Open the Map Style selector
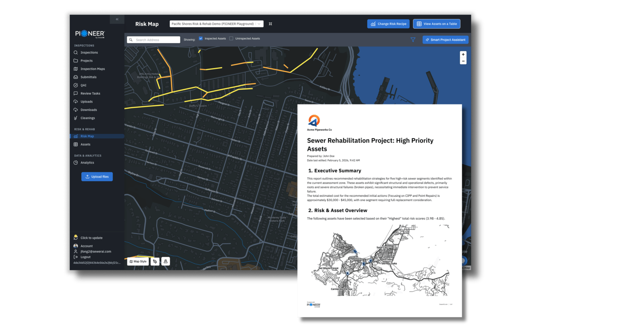The width and height of the screenshot is (625, 327). point(137,261)
